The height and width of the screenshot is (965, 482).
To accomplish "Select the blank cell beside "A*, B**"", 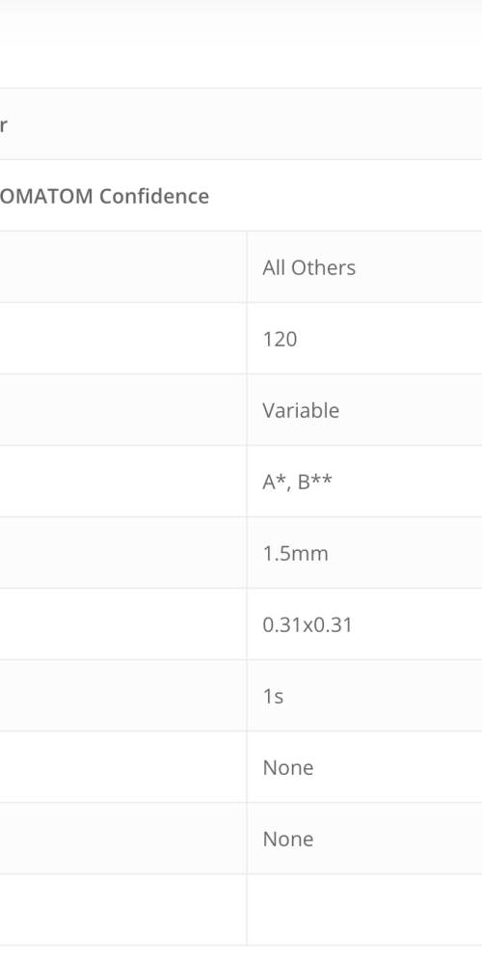I will coord(123,482).
